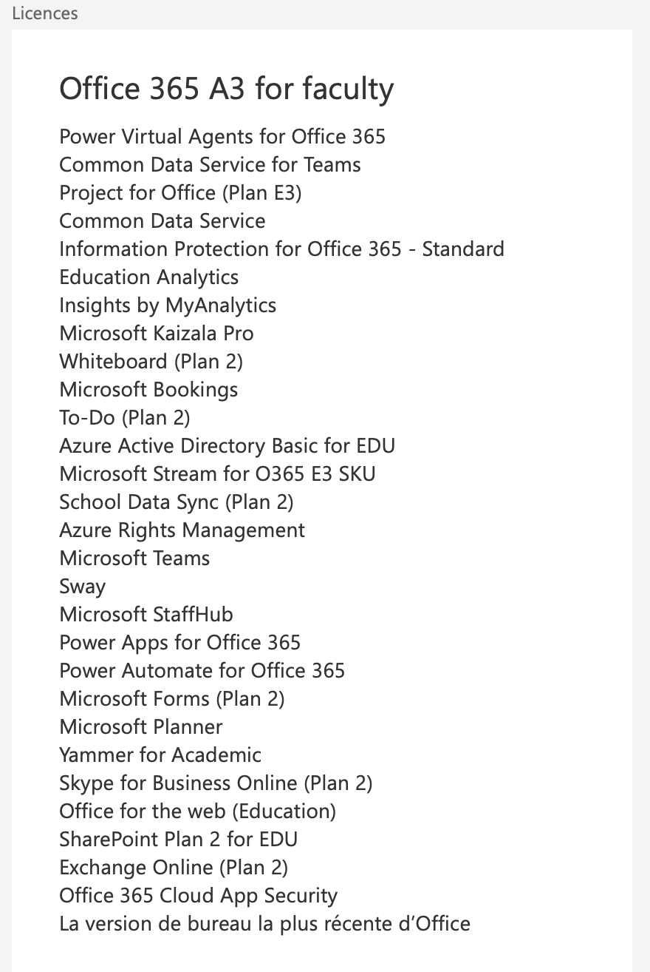Select School Data Sync (Plan 2)

(x=177, y=502)
